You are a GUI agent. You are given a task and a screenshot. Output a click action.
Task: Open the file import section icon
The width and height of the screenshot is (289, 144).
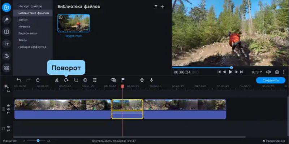pos(7,8)
